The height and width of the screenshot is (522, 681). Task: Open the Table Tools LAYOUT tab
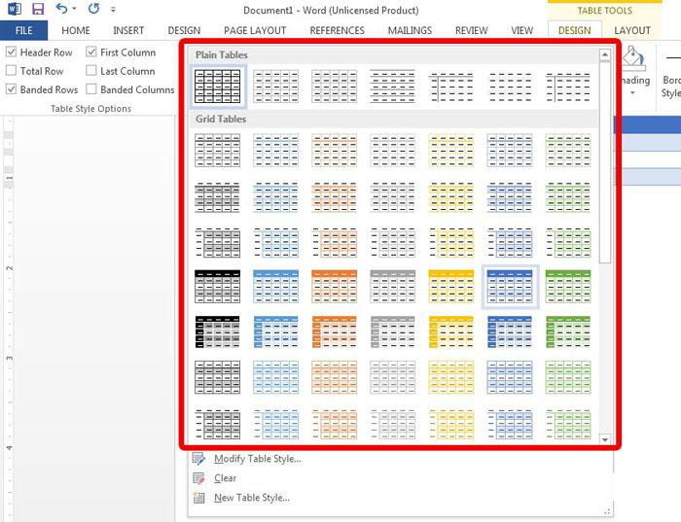[x=632, y=30]
